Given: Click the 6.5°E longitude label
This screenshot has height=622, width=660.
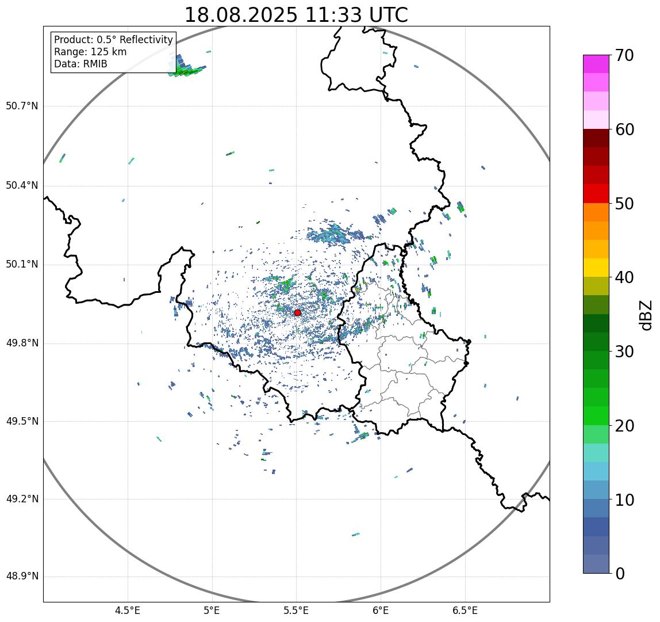Looking at the screenshot, I should tap(466, 610).
